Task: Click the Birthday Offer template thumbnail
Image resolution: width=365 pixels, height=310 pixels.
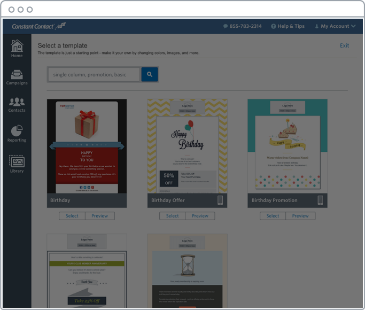Action: tap(187, 145)
